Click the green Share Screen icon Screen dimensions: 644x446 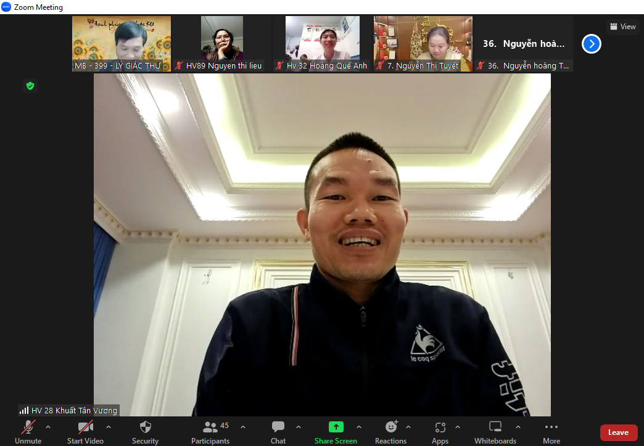pyautogui.click(x=336, y=427)
